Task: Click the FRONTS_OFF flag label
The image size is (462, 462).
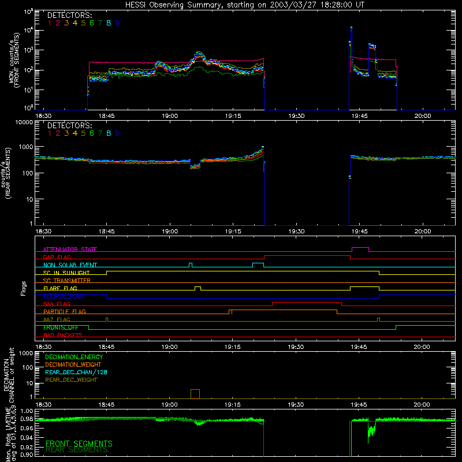Action: [x=61, y=327]
